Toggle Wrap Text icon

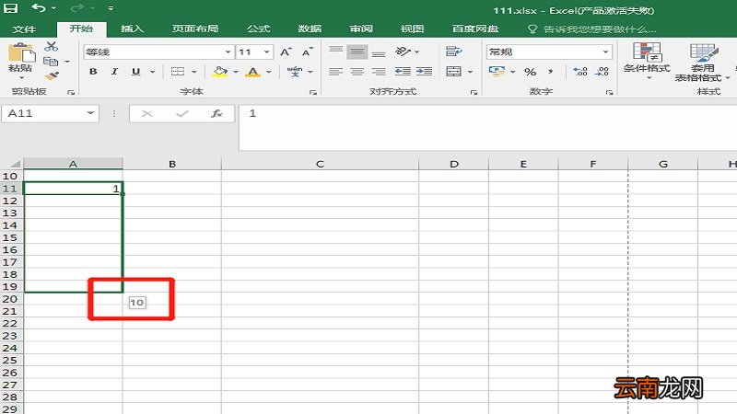click(x=454, y=52)
